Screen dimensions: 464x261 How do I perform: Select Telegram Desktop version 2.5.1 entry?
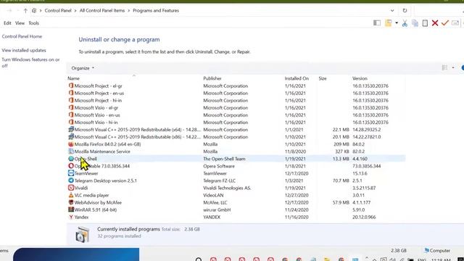[105, 181]
